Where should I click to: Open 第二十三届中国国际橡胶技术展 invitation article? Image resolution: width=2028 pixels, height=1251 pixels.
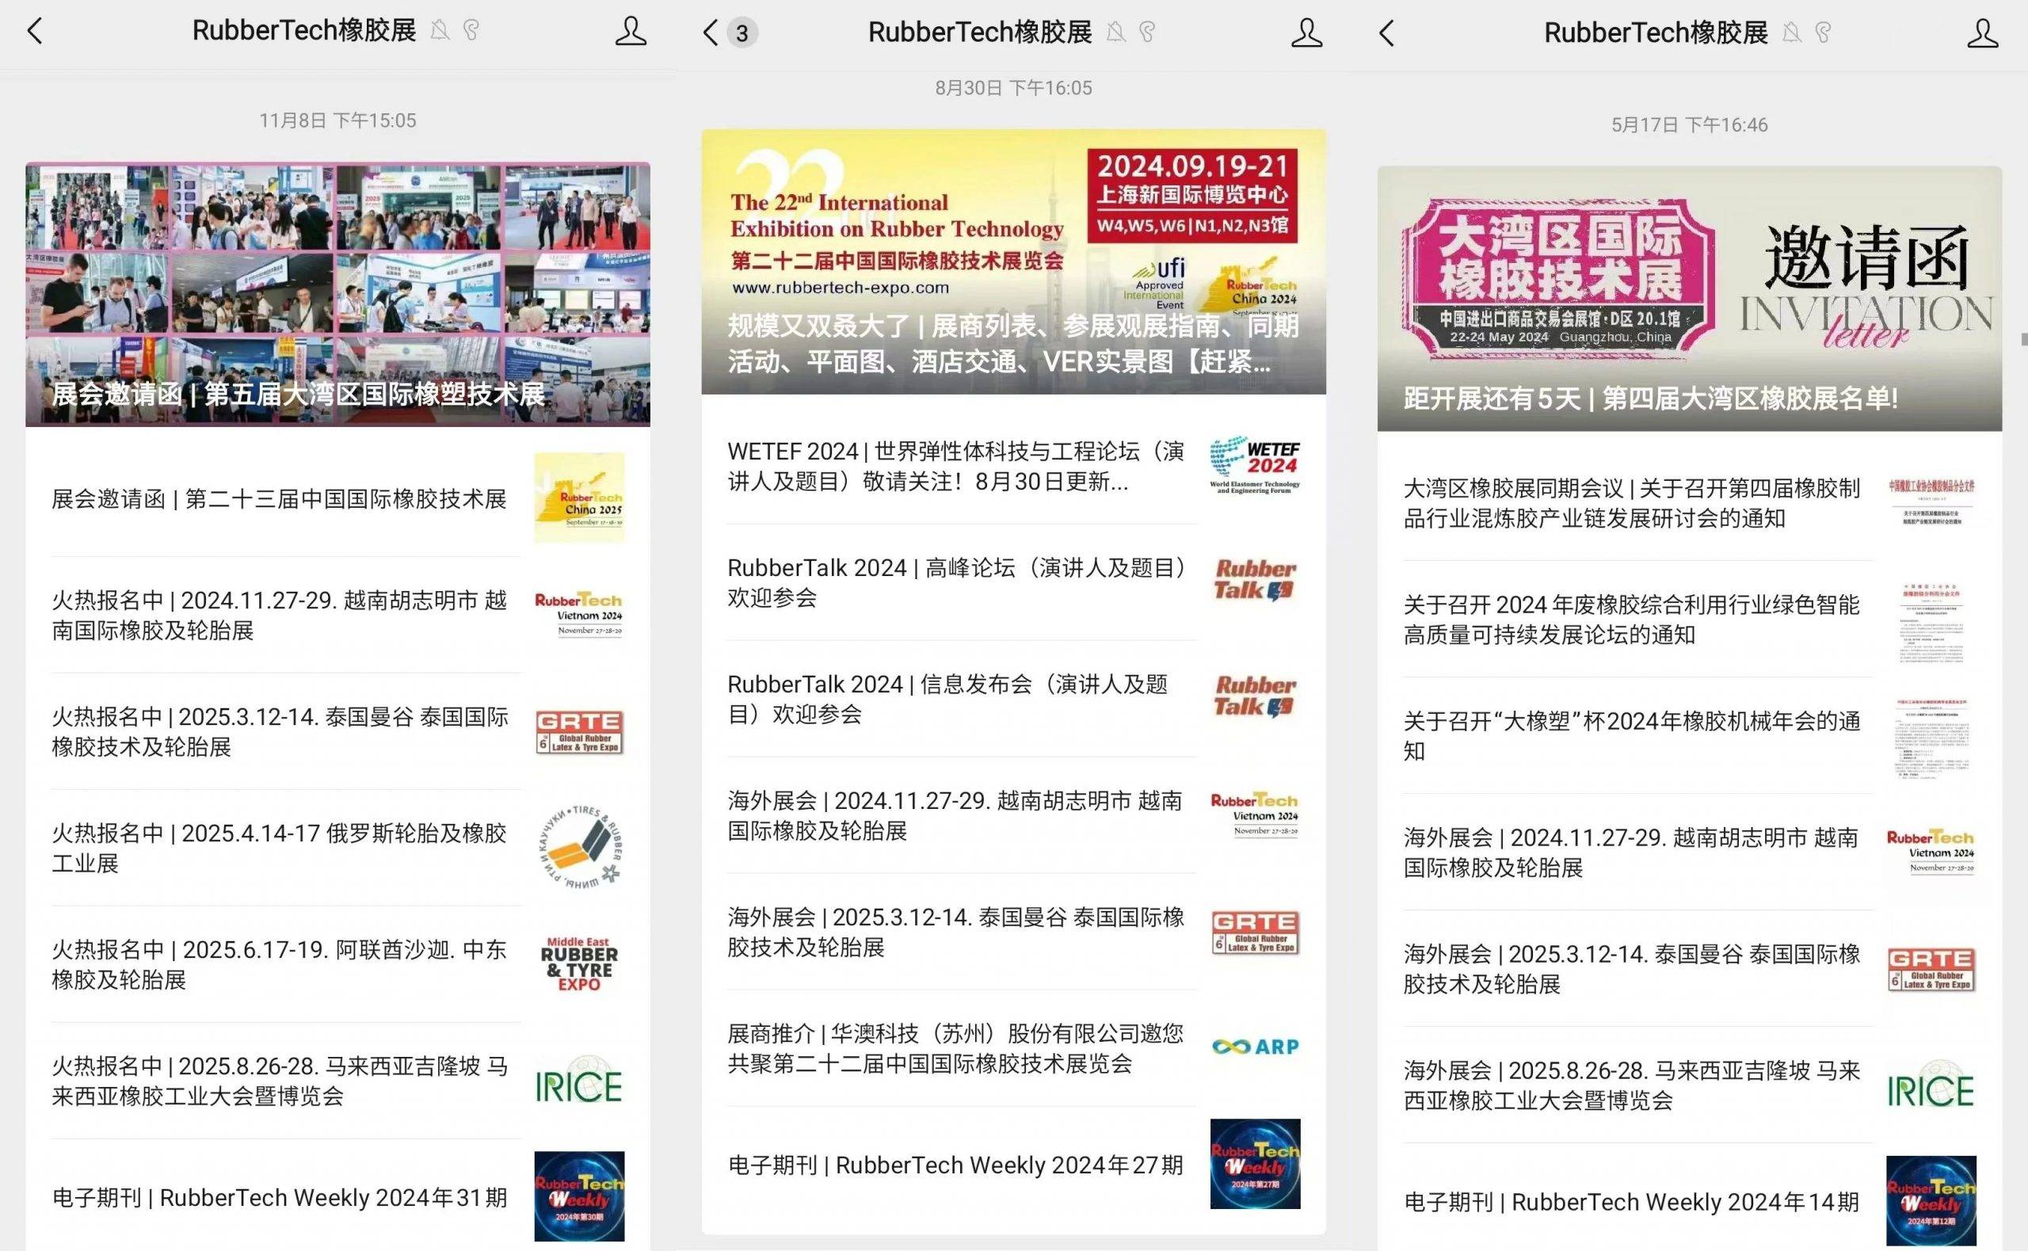tap(280, 499)
